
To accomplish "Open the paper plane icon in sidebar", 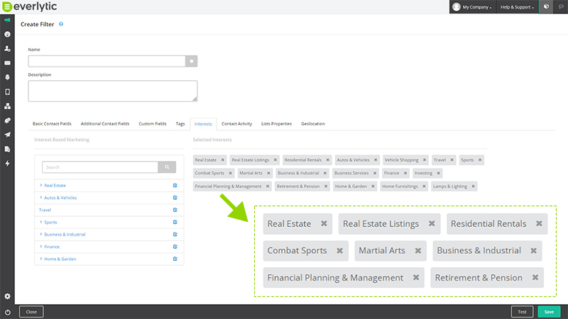I will (7, 135).
